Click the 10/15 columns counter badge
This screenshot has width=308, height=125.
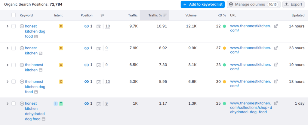pos(273,4)
